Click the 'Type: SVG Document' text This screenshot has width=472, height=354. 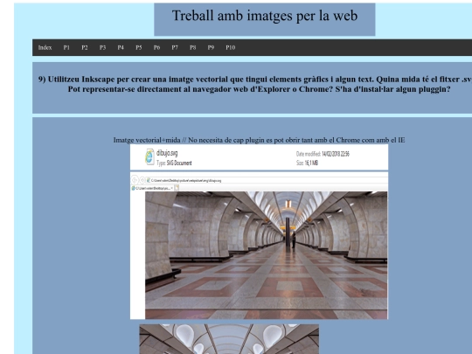point(174,163)
